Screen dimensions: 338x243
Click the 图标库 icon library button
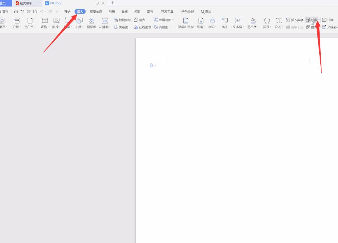pos(91,23)
